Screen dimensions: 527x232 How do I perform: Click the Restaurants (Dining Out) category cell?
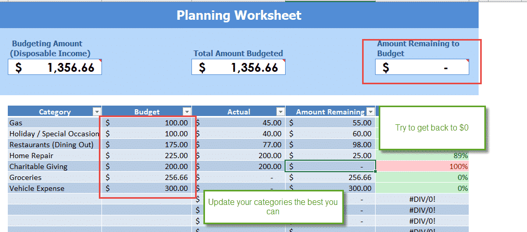[55, 145]
